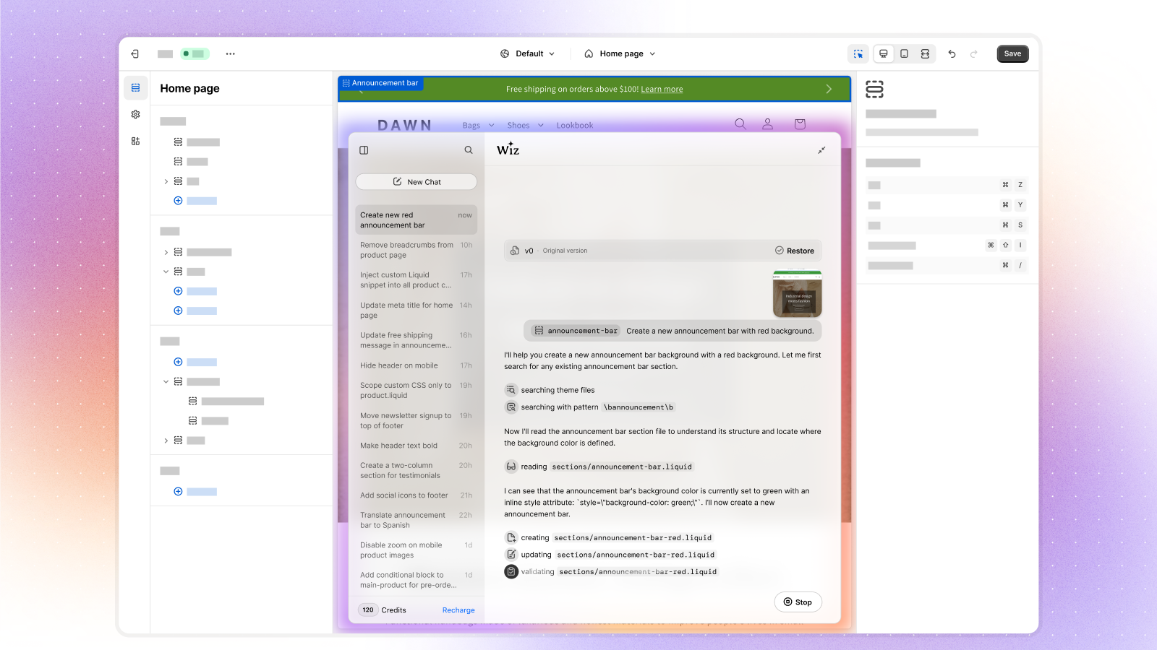Click the Recharge credits link
This screenshot has height=650, width=1157.
pos(458,610)
